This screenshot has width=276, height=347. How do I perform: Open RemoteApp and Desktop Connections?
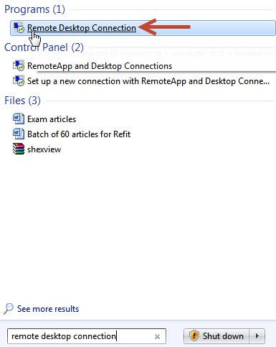pos(100,66)
